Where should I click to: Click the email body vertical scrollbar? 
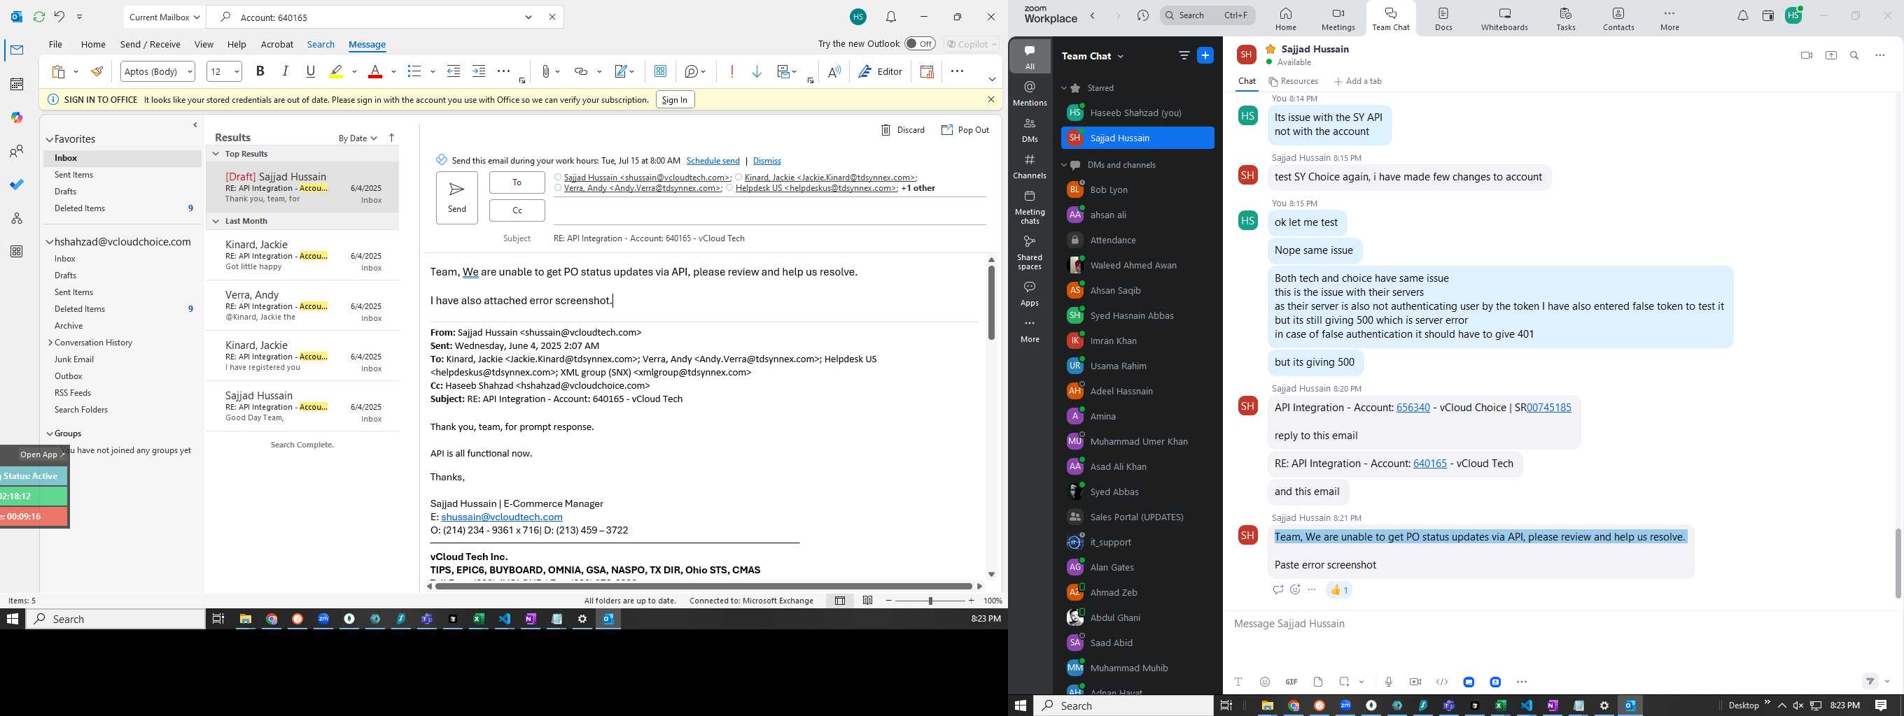click(x=991, y=303)
